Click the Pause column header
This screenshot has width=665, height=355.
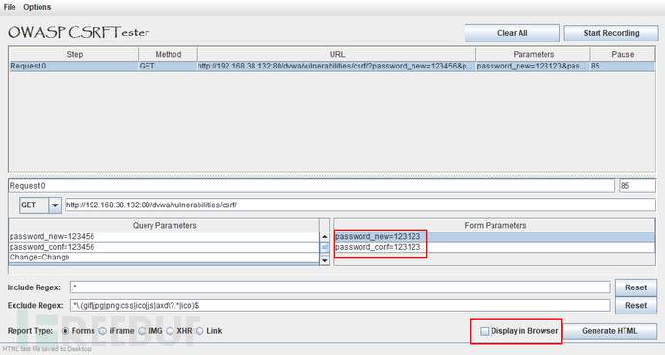(x=623, y=54)
